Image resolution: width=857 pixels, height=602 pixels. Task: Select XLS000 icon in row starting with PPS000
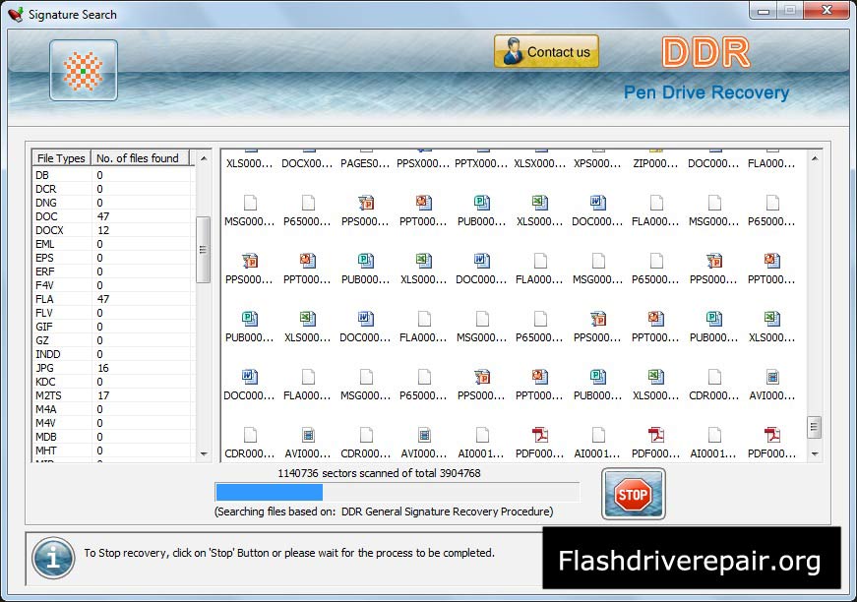tap(424, 261)
